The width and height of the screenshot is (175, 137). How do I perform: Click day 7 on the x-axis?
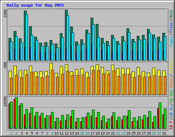tap(42, 133)
